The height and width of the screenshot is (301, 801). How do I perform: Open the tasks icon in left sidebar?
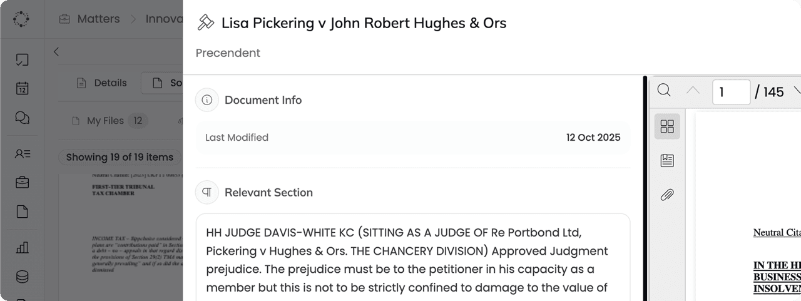(22, 60)
